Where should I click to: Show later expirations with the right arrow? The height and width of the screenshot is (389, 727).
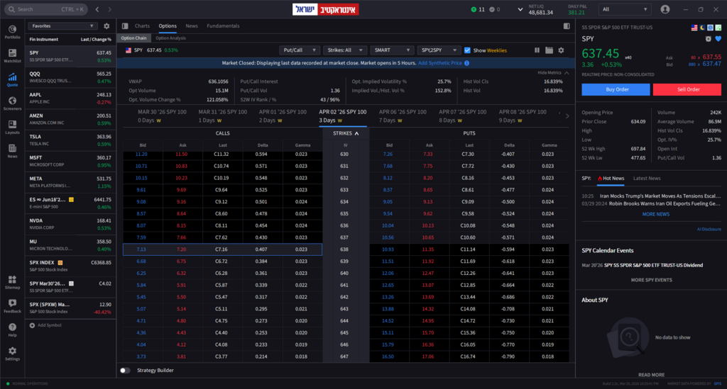[x=567, y=116]
